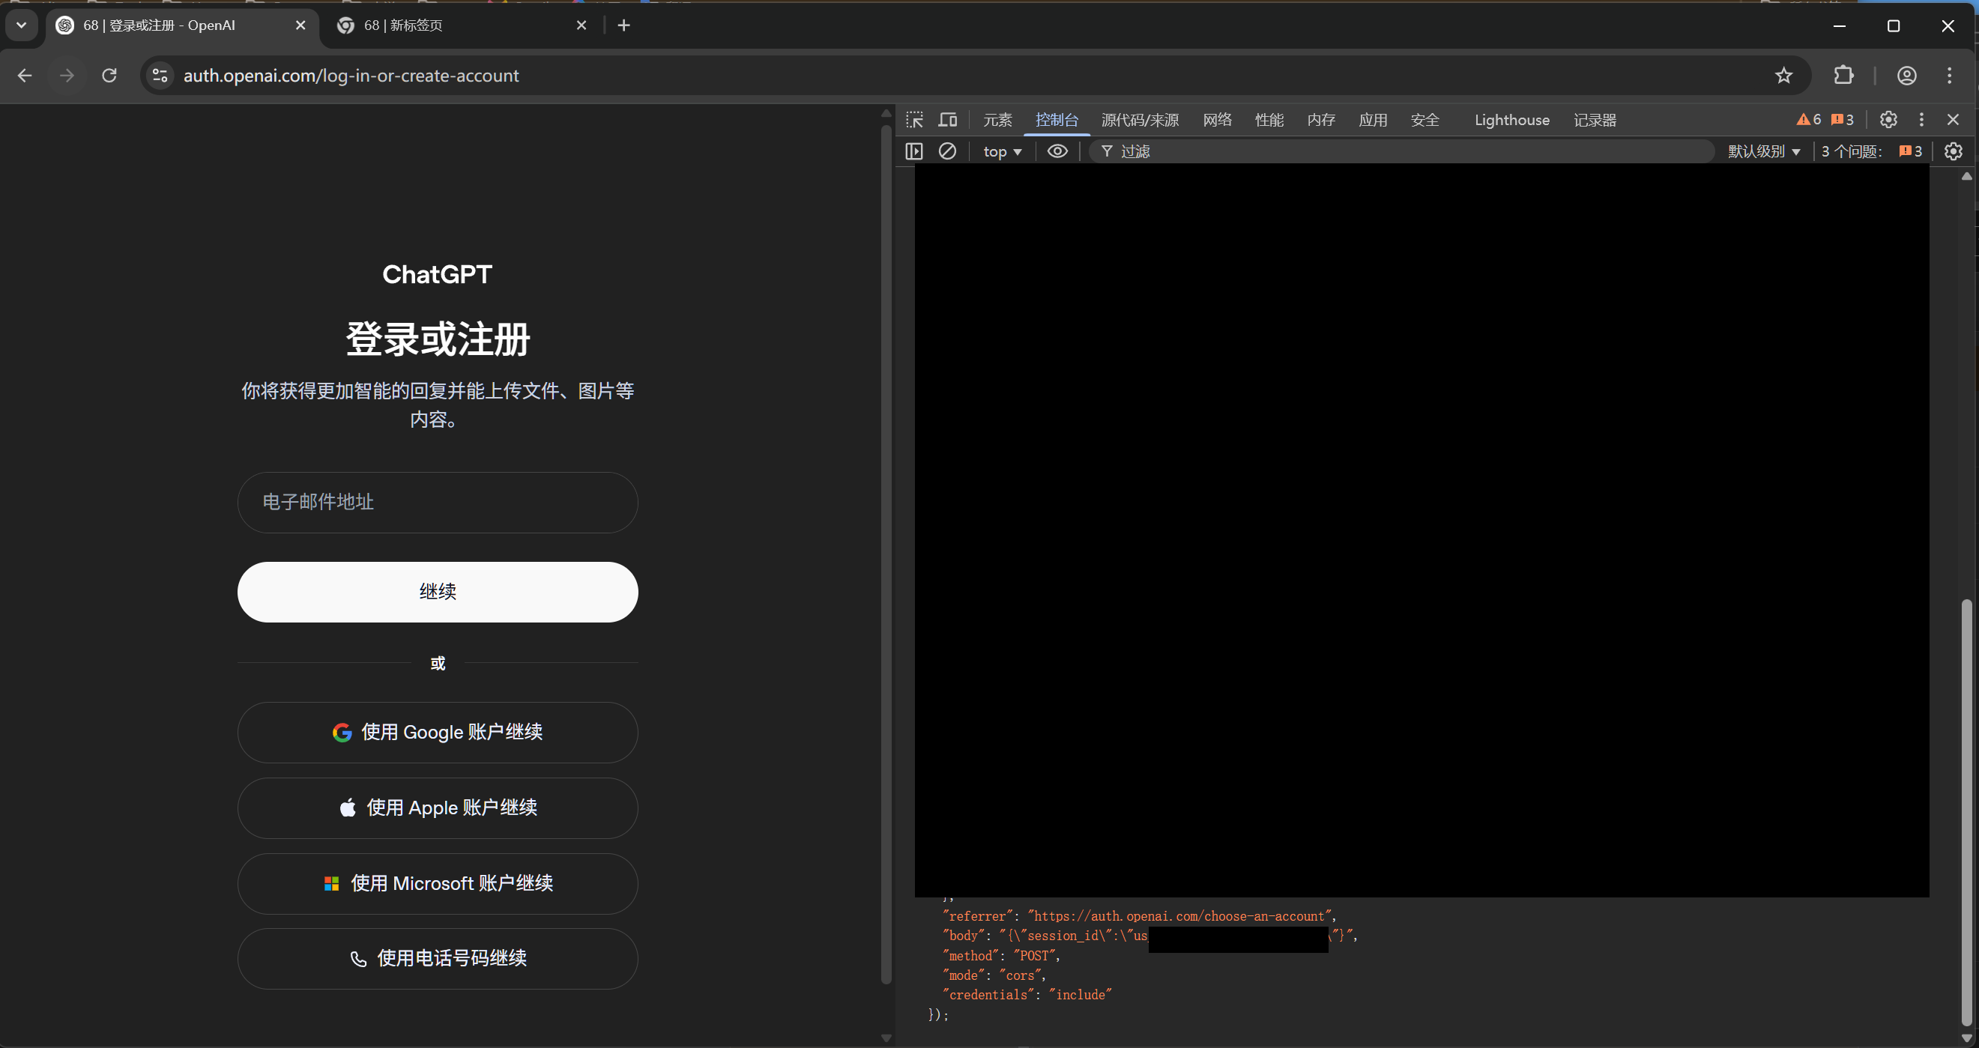Click the console scroll-up arrow
Screen dimensions: 1979x1048
[1966, 176]
